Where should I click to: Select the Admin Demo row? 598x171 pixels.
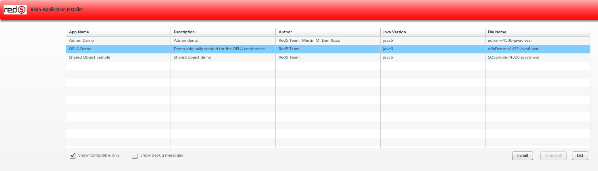81,41
